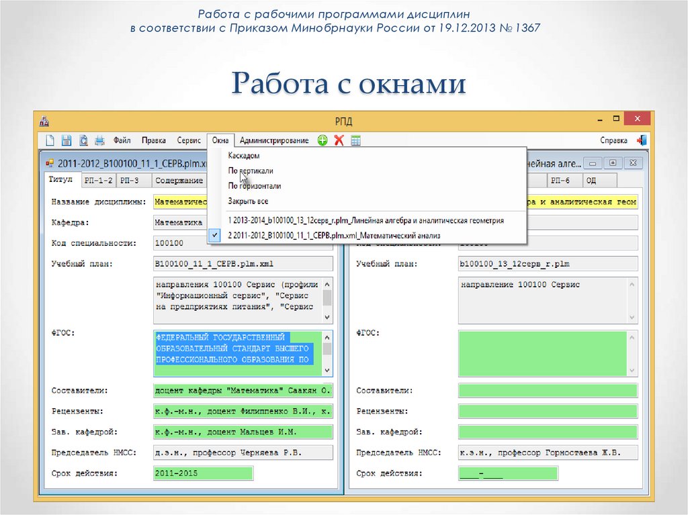This screenshot has height=515, width=688.
Task: Click the printer icon to print
Action: (x=99, y=140)
